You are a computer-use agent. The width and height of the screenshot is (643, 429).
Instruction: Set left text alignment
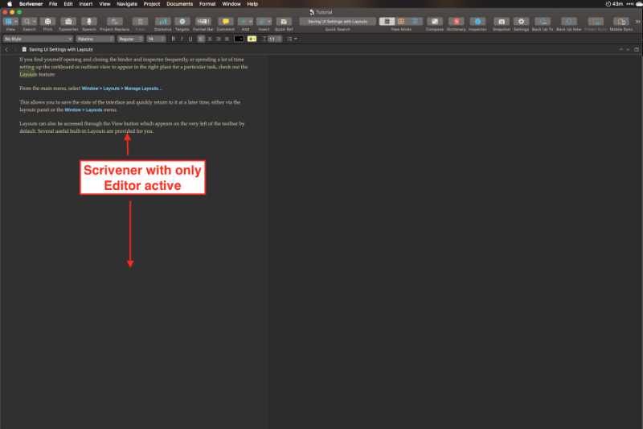201,39
